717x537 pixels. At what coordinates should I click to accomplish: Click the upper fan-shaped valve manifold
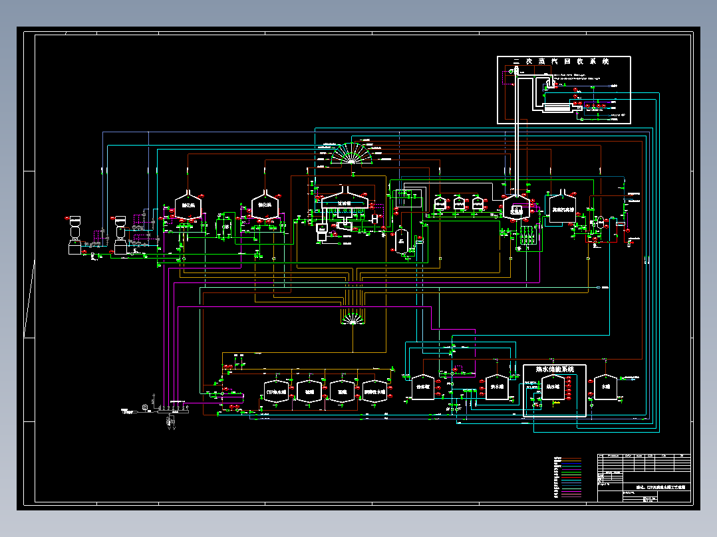click(x=352, y=153)
